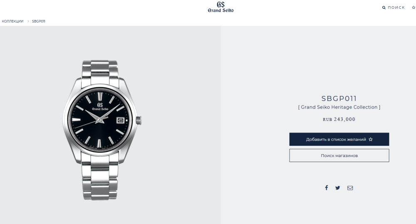Share on Facebook
Image resolution: width=416 pixels, height=224 pixels.
click(x=326, y=188)
